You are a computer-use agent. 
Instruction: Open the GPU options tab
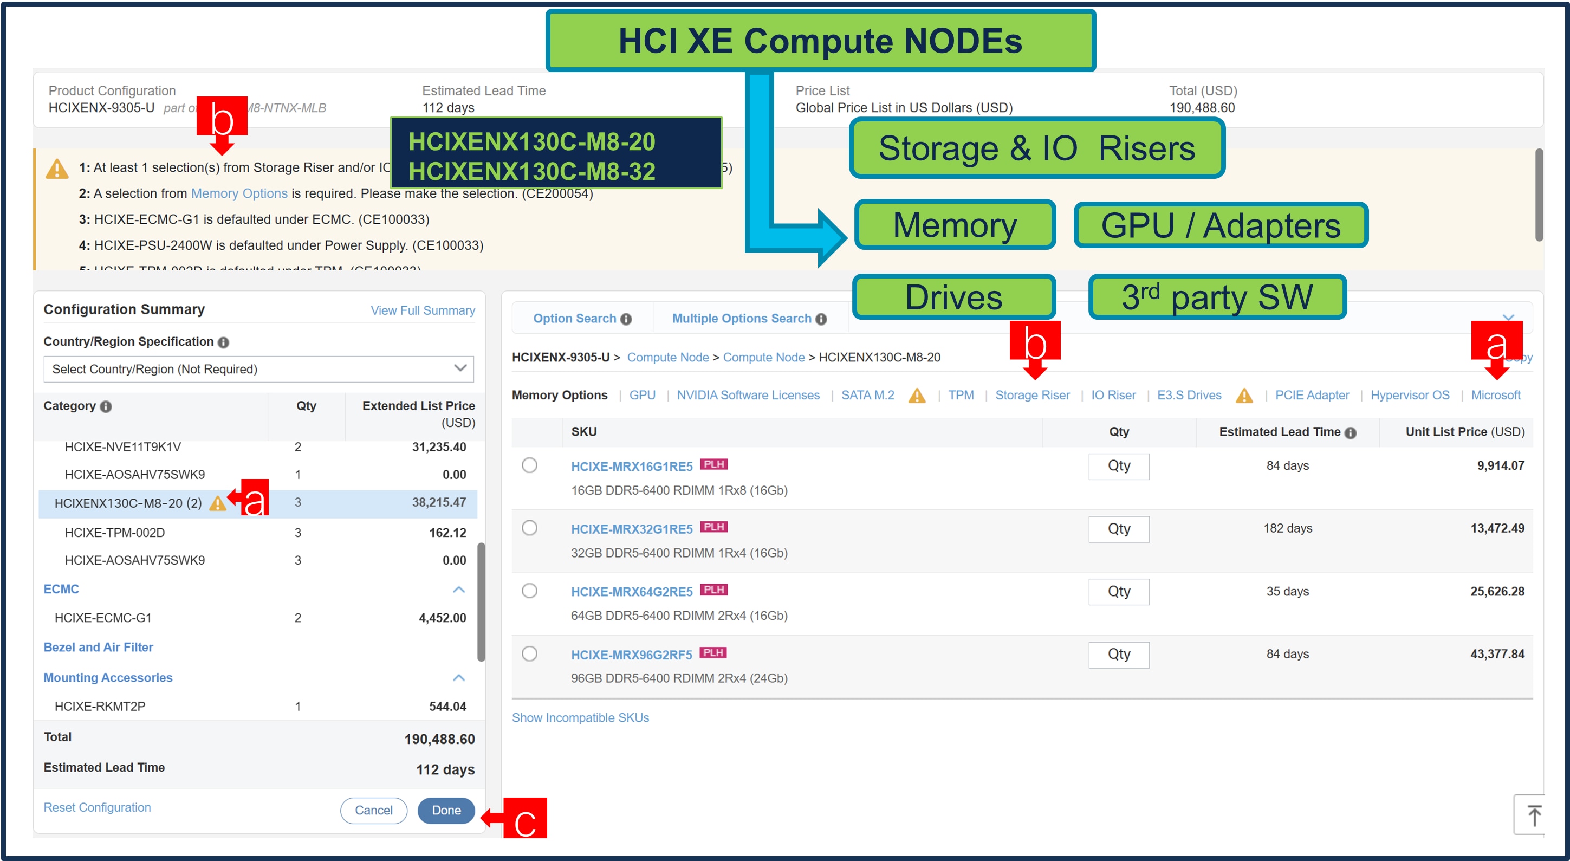pyautogui.click(x=642, y=395)
